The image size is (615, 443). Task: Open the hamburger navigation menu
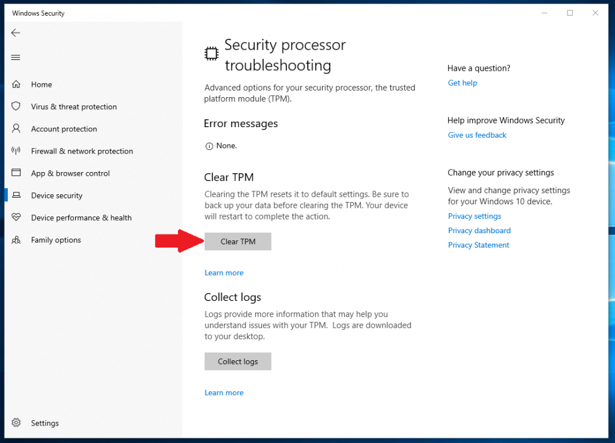pos(16,58)
